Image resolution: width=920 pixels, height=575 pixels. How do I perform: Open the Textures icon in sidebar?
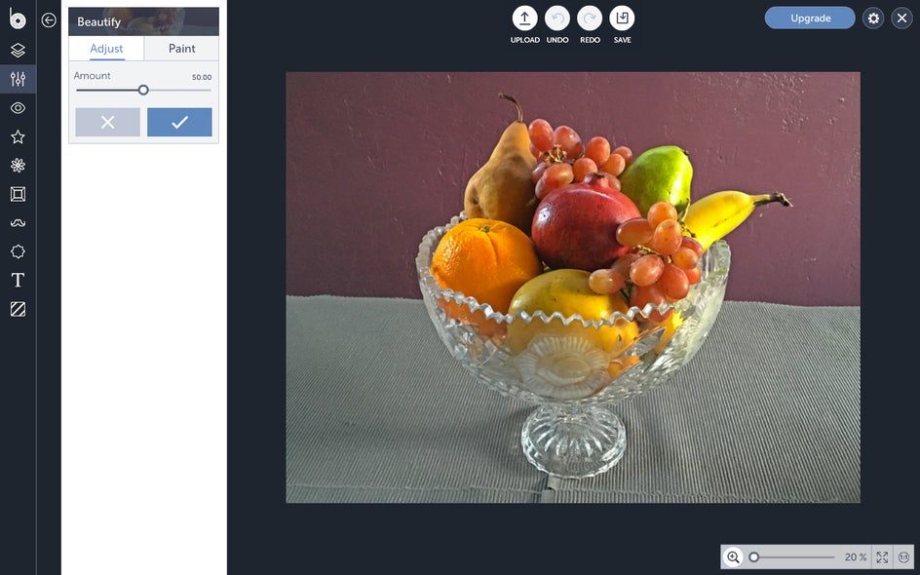click(18, 309)
